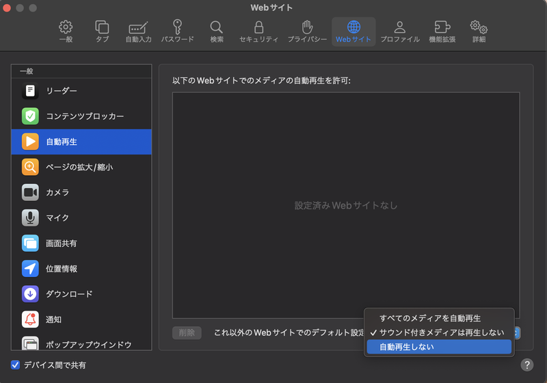Open the パスワード (Passwords) key icon
Viewport: 547px width, 383px height.
click(177, 31)
